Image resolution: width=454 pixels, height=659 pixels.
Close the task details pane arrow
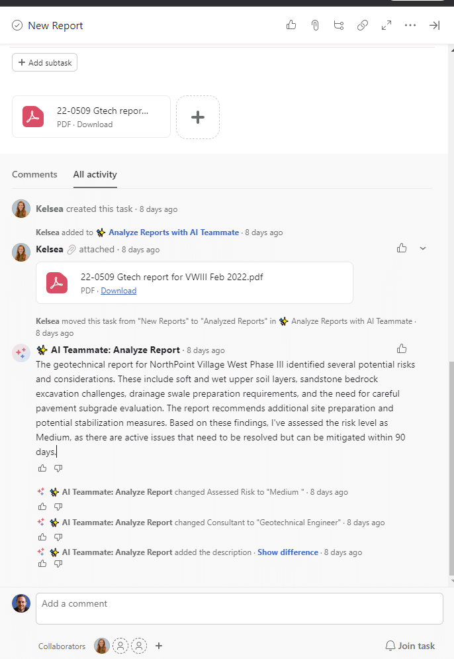(434, 25)
